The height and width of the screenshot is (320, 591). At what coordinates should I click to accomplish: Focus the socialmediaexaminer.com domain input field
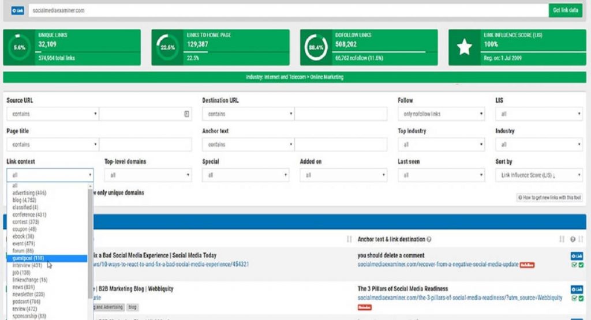pos(289,10)
